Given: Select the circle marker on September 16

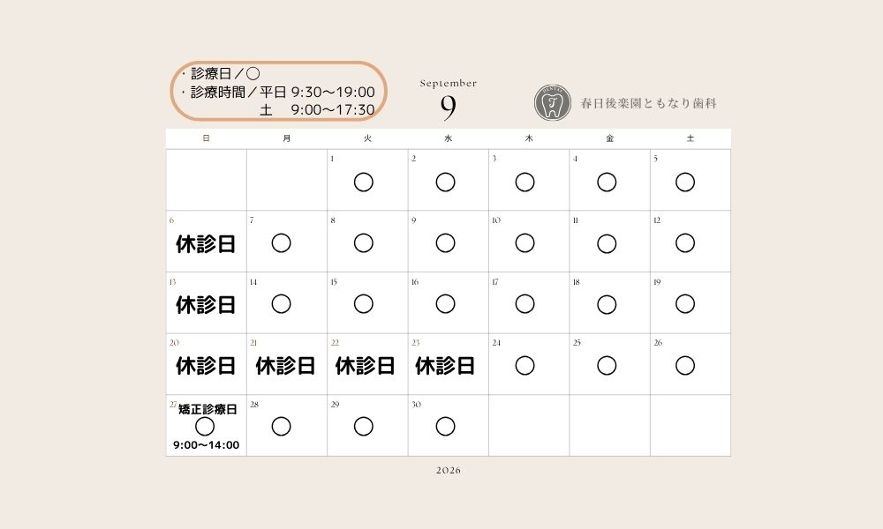Looking at the screenshot, I should tap(445, 303).
